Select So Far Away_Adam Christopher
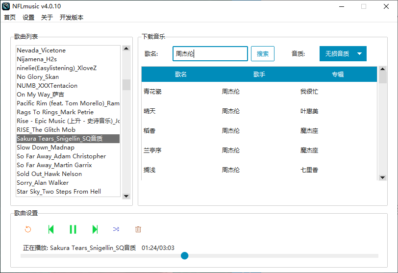 tap(68, 156)
